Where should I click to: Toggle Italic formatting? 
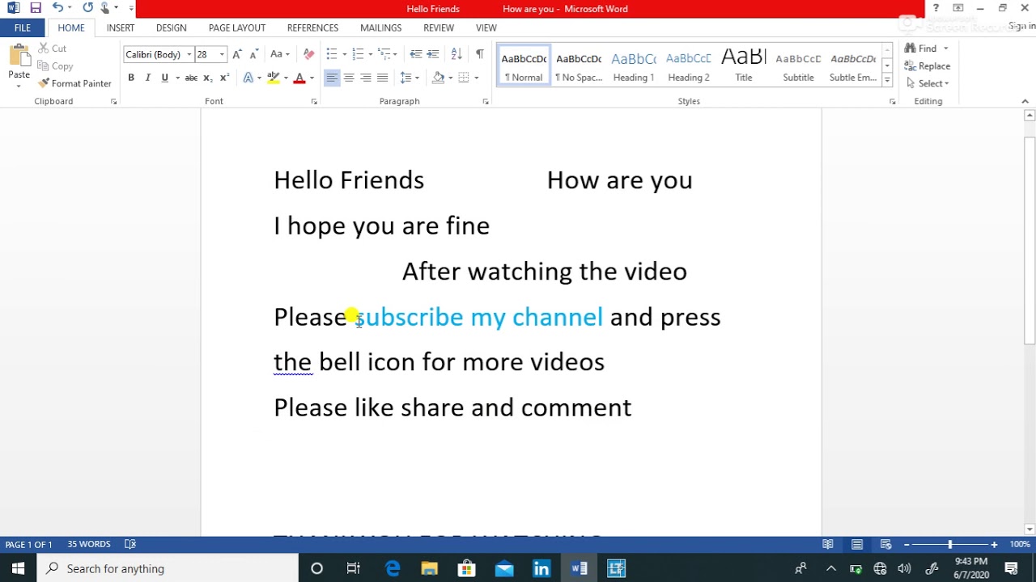point(147,78)
